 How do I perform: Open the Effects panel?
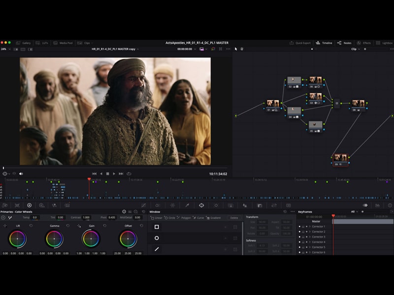point(363,43)
